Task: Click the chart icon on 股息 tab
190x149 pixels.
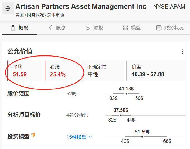Action: point(51,28)
